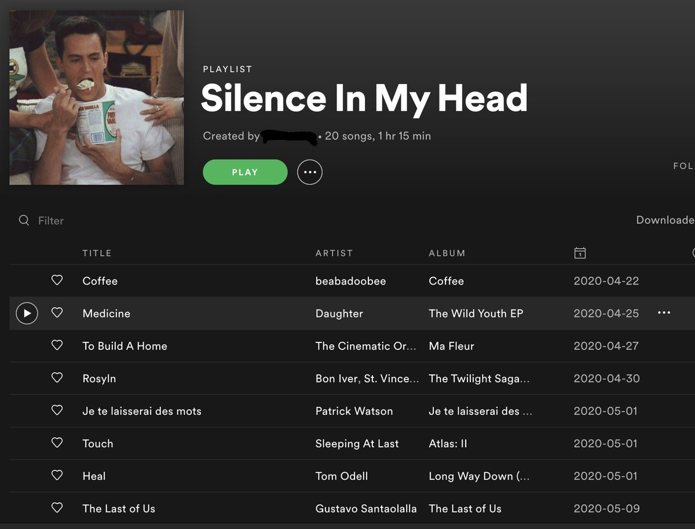Open artist Daughter

click(x=339, y=313)
